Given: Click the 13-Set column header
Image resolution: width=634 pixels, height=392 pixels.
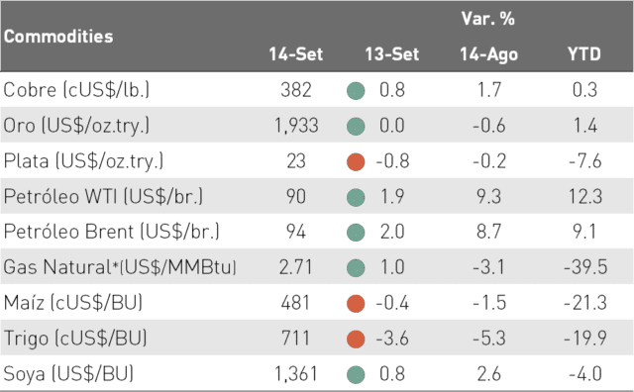Looking at the screenshot, I should point(392,54).
